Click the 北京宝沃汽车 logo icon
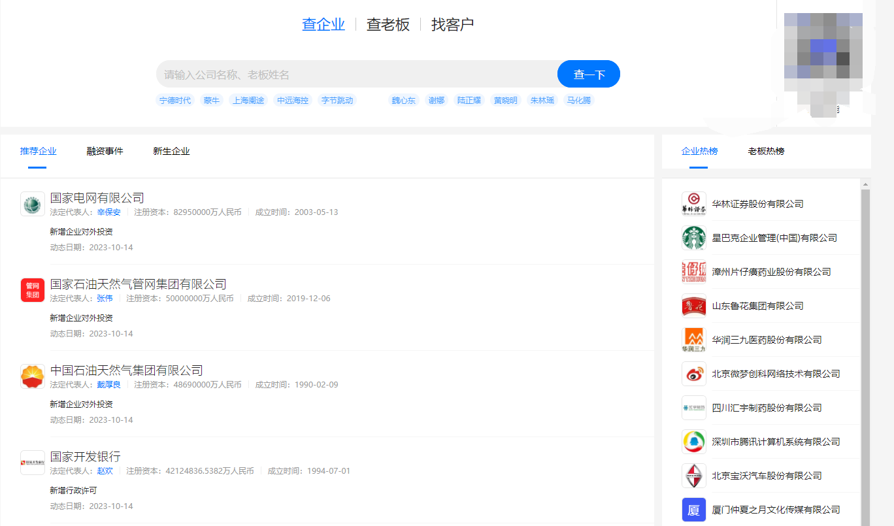894x526 pixels. [x=694, y=476]
